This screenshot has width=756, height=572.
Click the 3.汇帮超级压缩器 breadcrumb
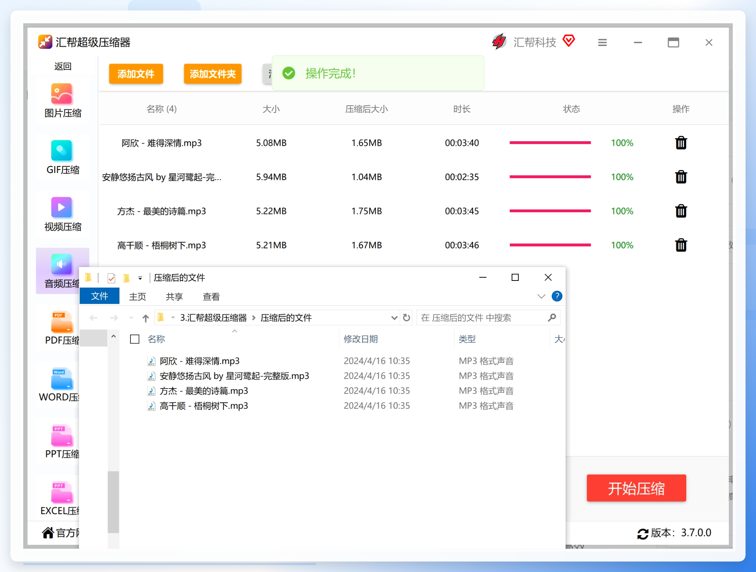pos(213,318)
